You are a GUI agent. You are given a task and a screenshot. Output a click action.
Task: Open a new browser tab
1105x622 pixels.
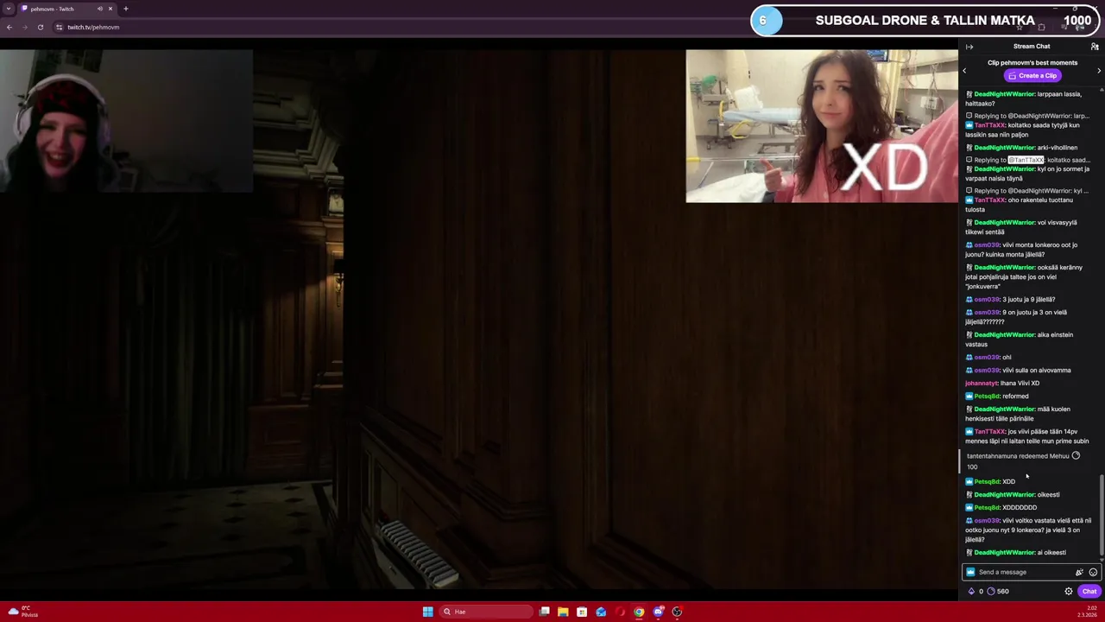(x=126, y=9)
